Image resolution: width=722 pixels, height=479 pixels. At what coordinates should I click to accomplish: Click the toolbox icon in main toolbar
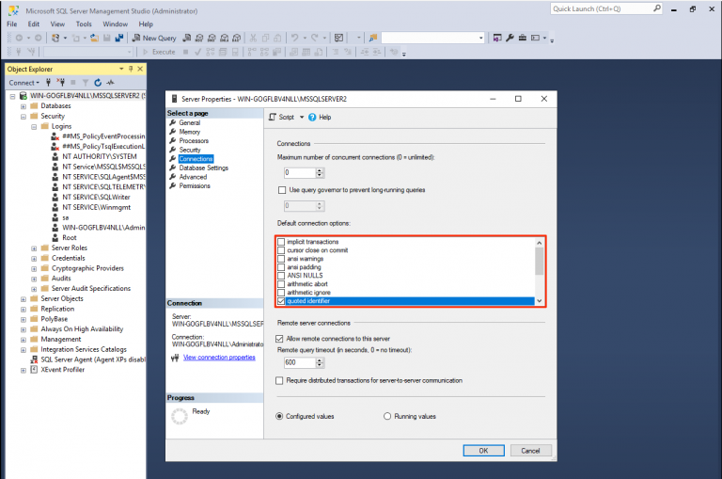click(522, 38)
